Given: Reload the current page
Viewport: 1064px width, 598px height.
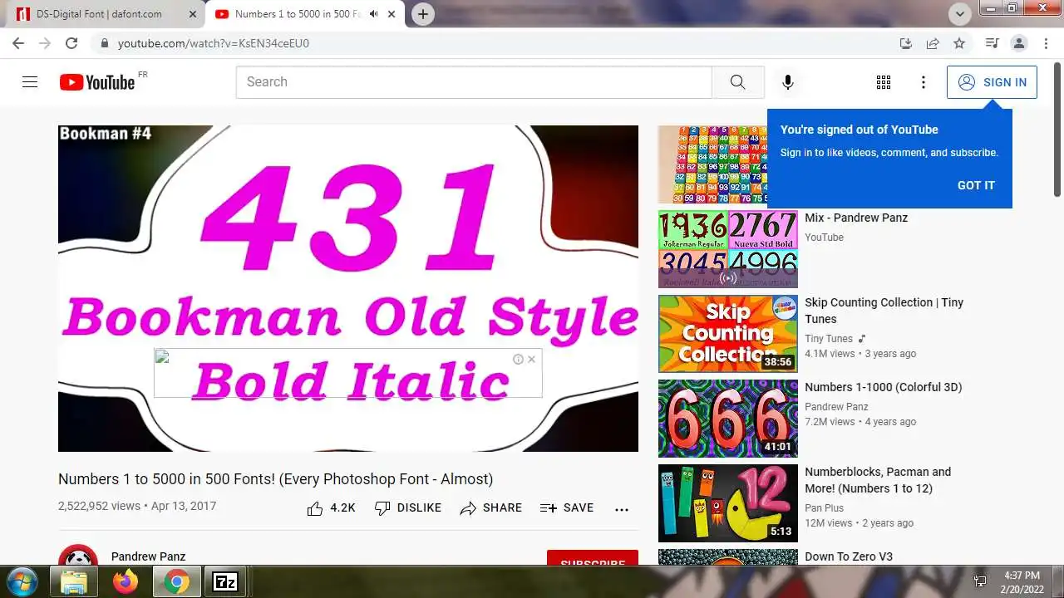Looking at the screenshot, I should tap(71, 43).
